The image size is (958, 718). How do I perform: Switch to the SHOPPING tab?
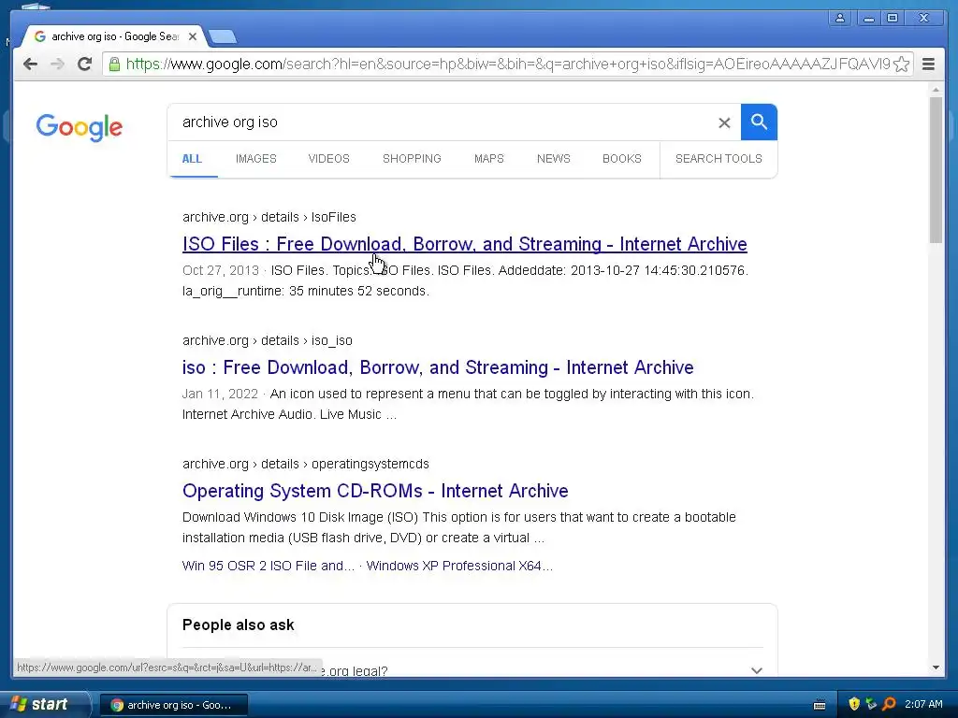pyautogui.click(x=412, y=159)
